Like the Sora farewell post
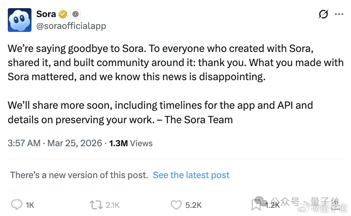The width and height of the screenshot is (351, 216). [x=176, y=204]
